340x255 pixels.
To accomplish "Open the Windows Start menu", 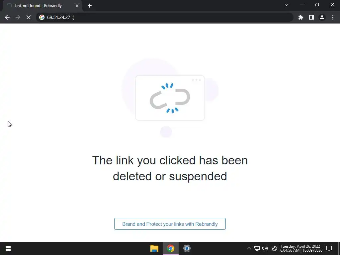I will point(8,248).
